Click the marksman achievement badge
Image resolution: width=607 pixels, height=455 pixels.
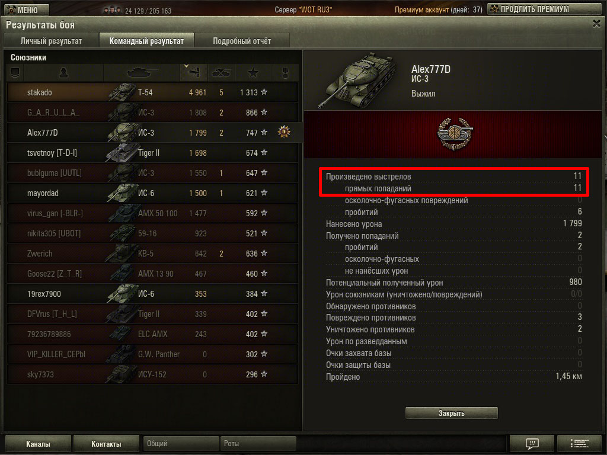pos(455,134)
